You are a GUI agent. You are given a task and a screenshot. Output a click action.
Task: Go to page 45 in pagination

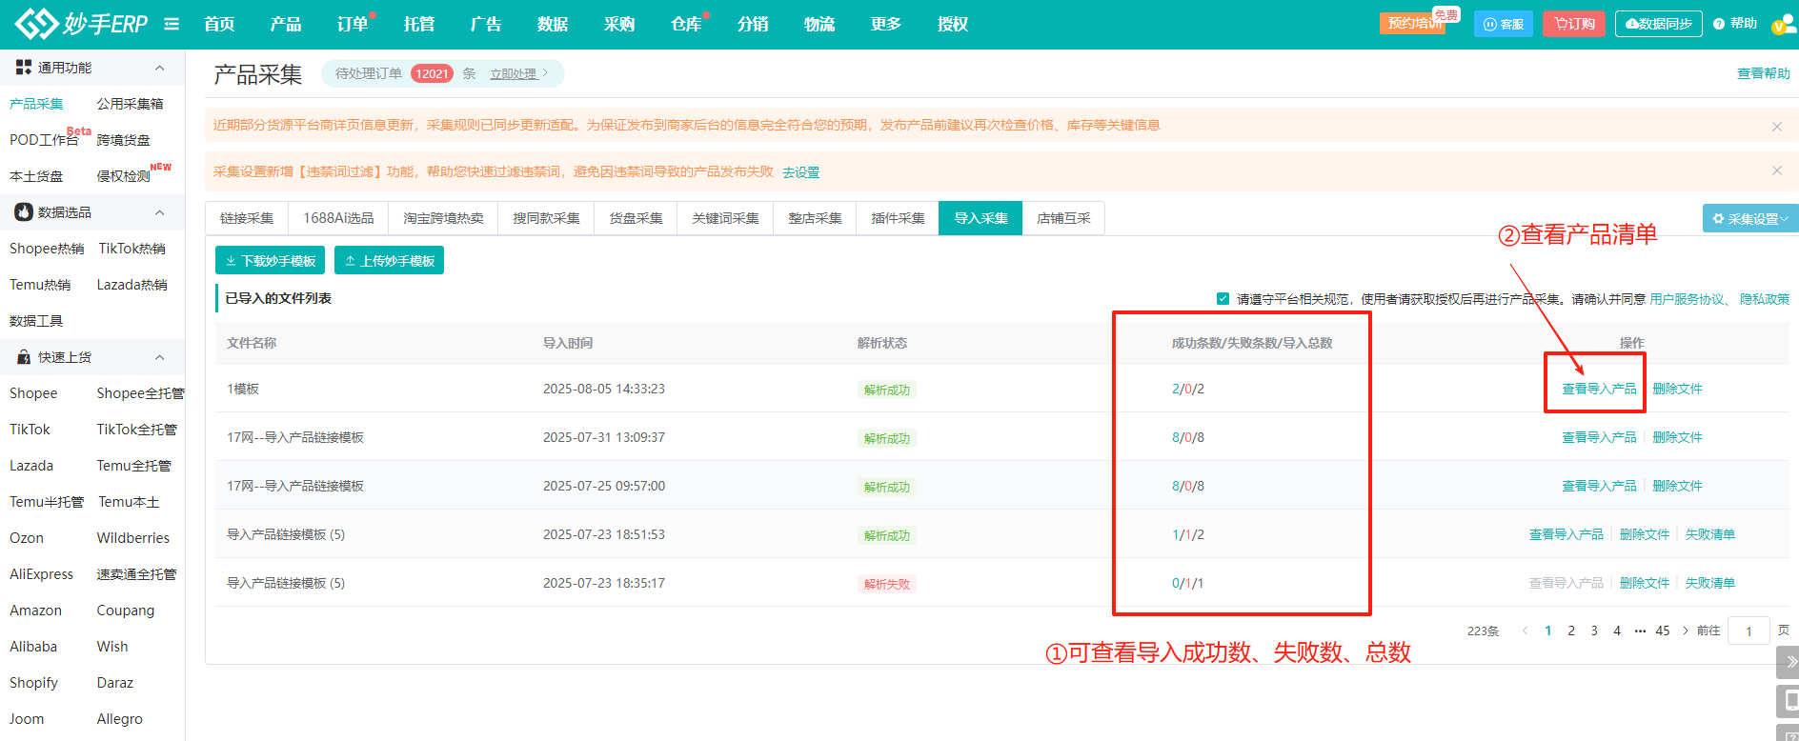coord(1663,631)
